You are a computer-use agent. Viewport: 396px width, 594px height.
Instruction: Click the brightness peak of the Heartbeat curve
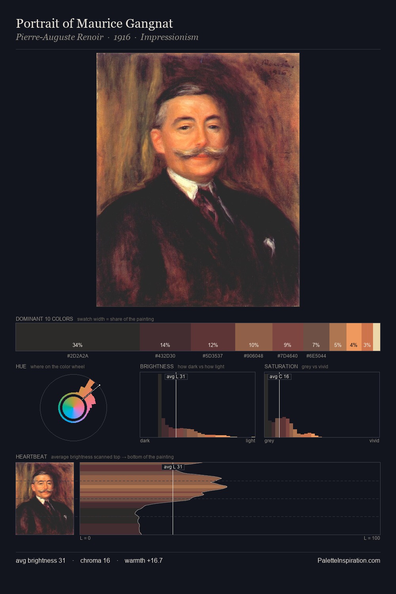[226, 486]
